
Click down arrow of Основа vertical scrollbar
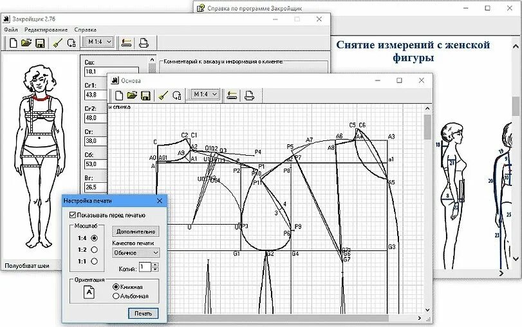[x=428, y=310]
